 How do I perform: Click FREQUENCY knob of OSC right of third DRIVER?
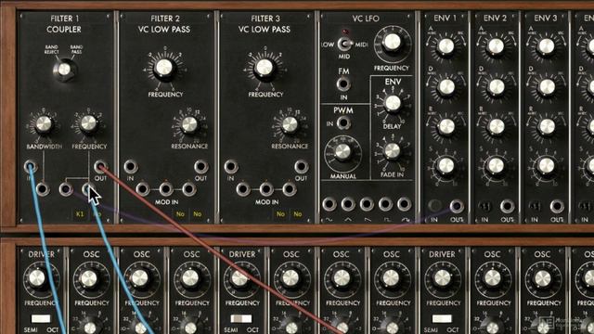[x=493, y=278]
